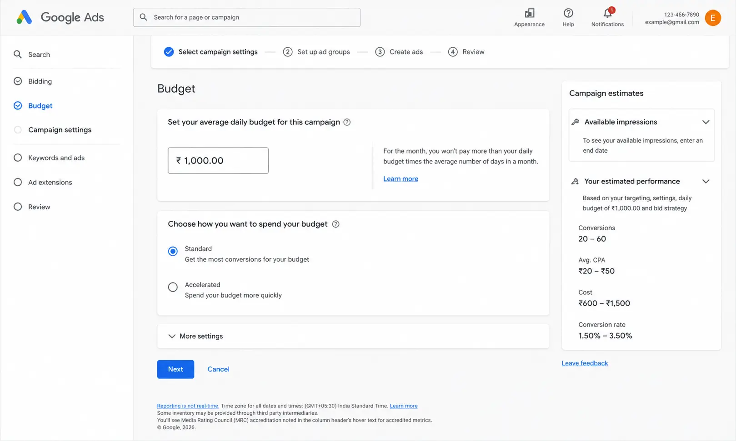Jump to Set up ad groups step

pos(324,52)
